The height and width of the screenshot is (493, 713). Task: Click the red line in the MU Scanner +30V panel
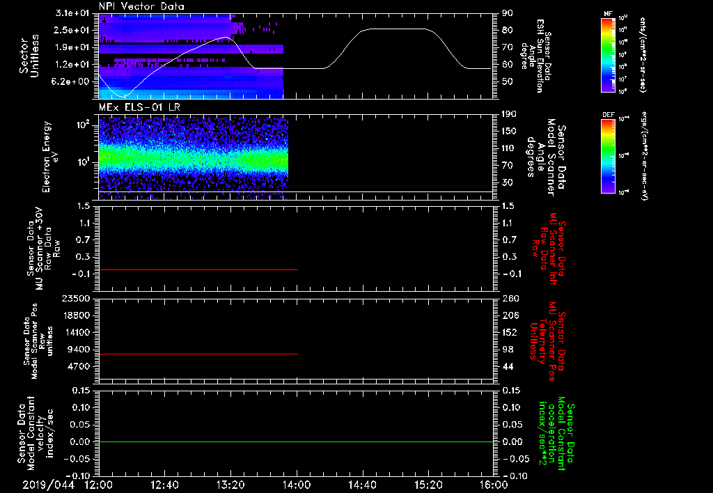(x=198, y=269)
